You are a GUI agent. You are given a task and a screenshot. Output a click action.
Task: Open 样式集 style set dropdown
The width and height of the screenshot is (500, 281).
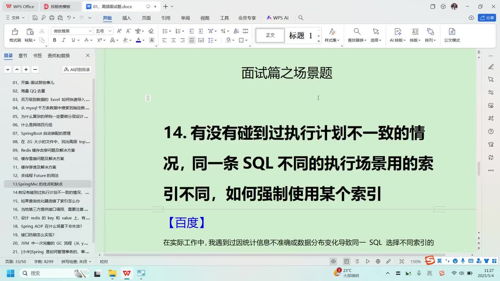pyautogui.click(x=332, y=40)
